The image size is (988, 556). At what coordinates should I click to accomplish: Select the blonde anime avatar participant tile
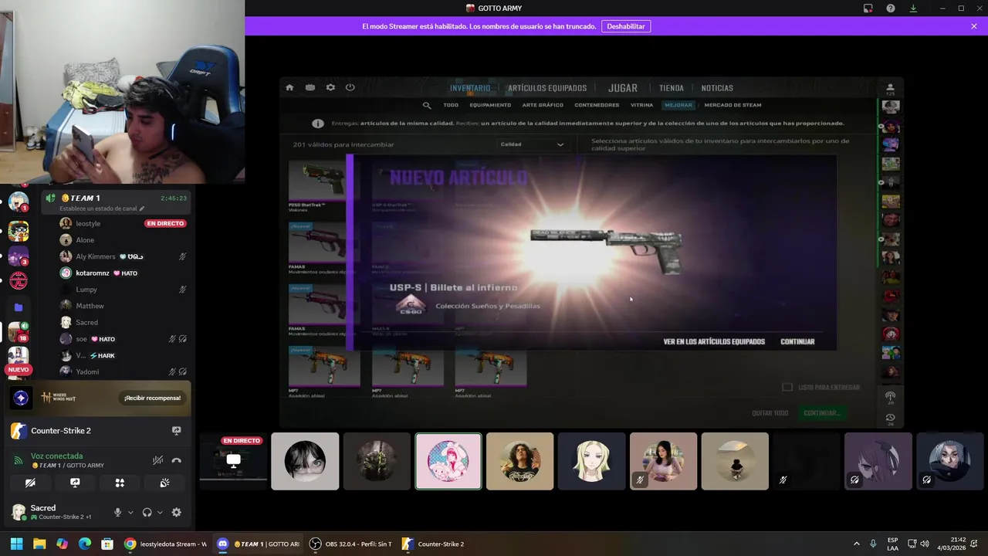(592, 461)
